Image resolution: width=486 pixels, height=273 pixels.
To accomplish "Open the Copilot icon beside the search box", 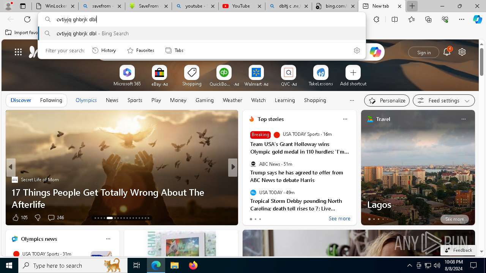I will coord(376,52).
